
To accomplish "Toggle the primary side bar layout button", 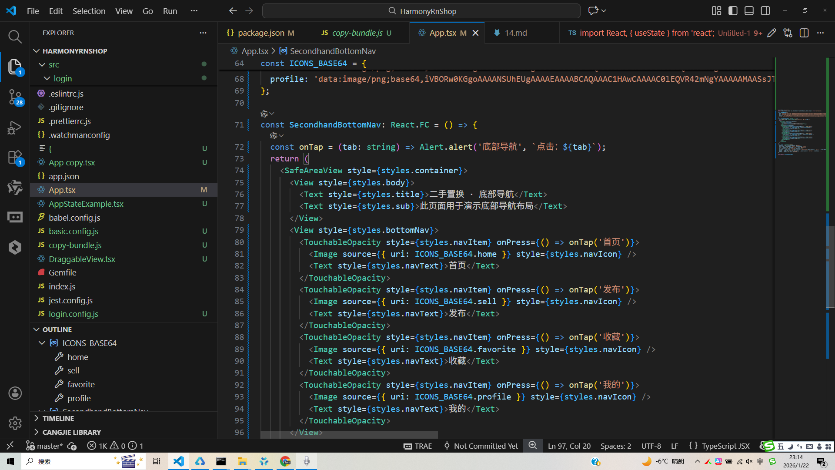I will 733,11.
